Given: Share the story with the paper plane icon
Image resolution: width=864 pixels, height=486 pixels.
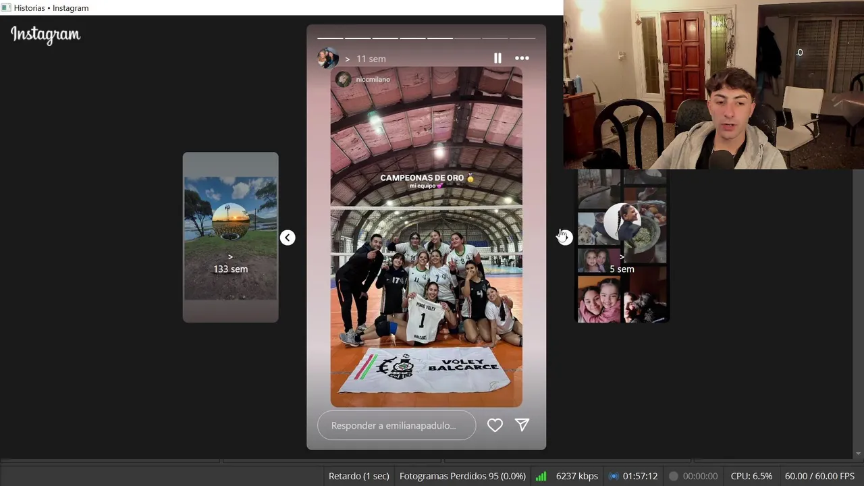Looking at the screenshot, I should pos(522,425).
